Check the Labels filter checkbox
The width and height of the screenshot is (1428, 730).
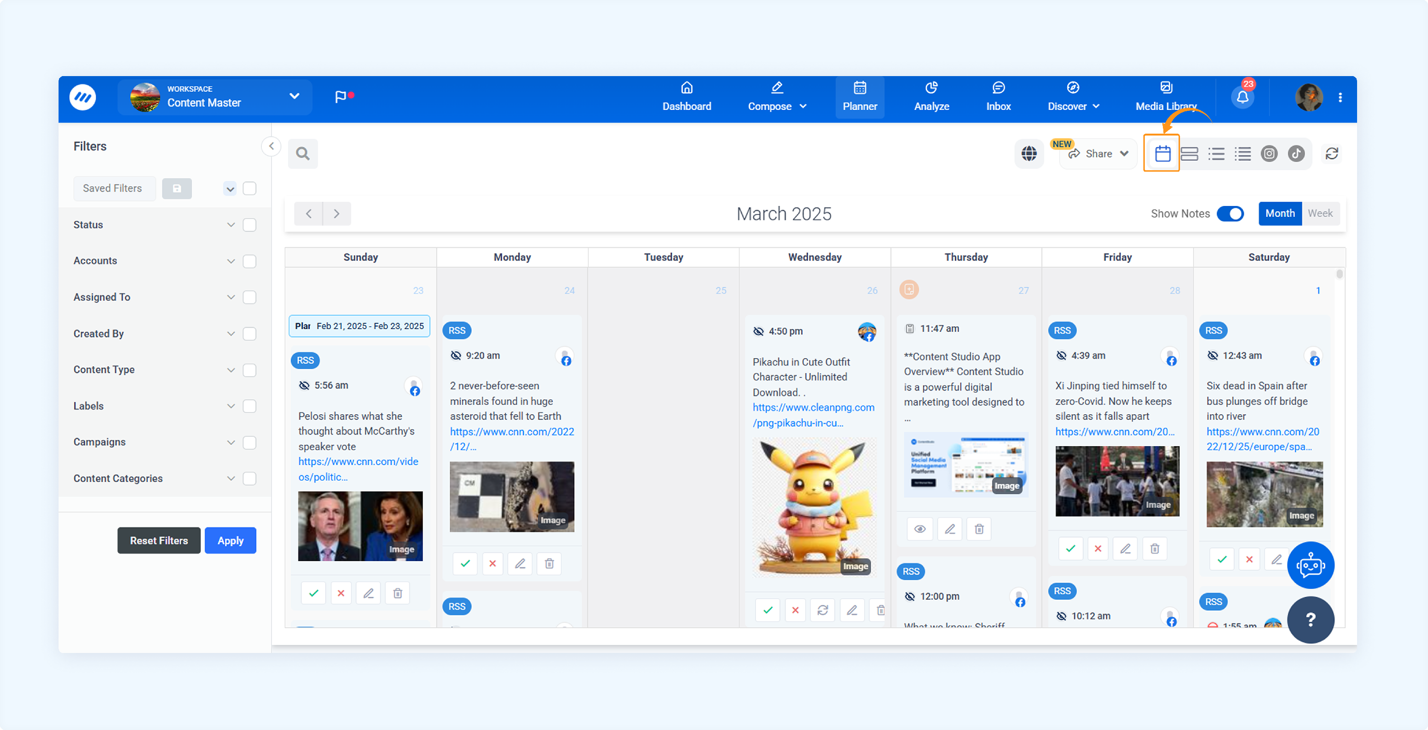click(249, 406)
